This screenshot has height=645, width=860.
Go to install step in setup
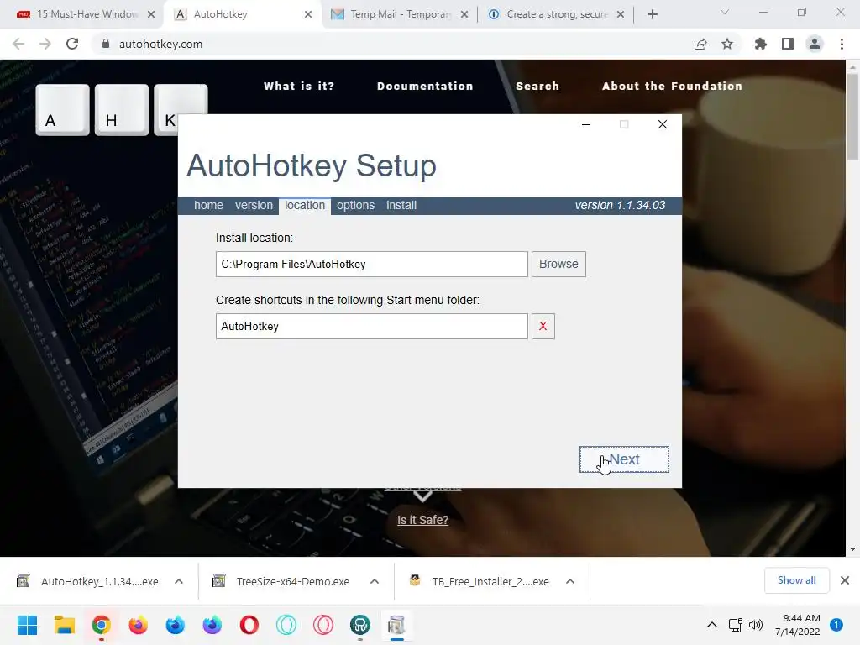pos(401,205)
